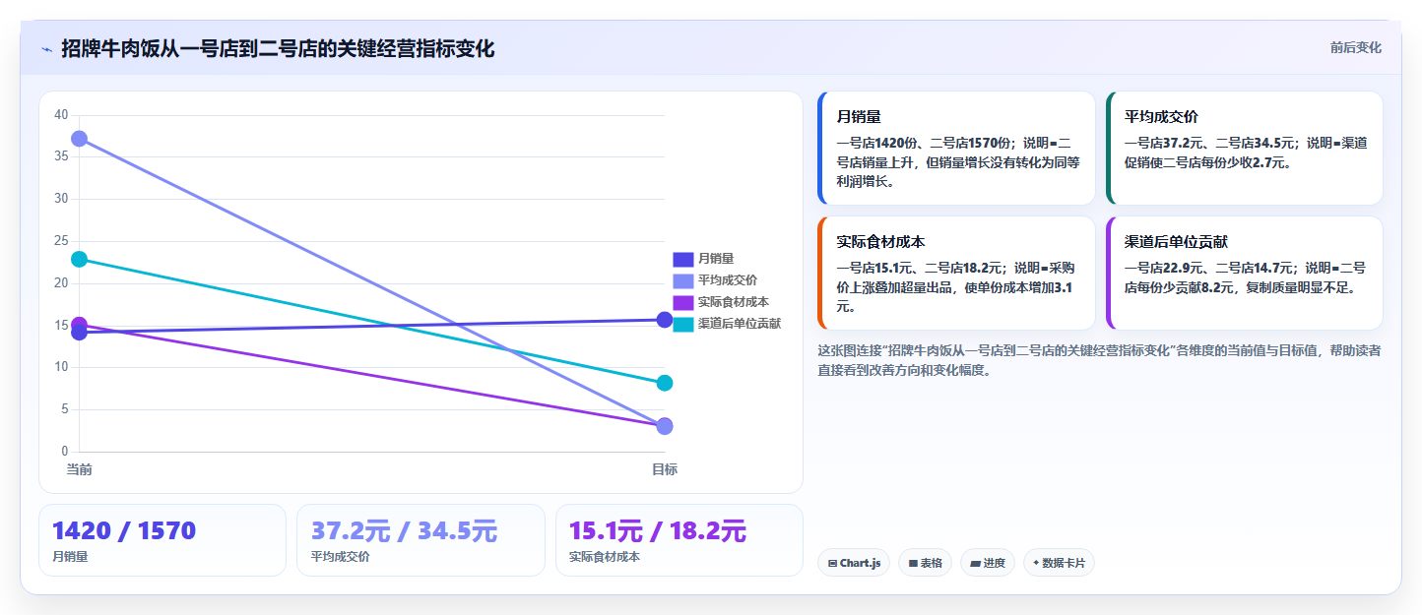Click the 月销量 caption under 1420 / 1570
The width and height of the screenshot is (1422, 615).
pyautogui.click(x=70, y=557)
